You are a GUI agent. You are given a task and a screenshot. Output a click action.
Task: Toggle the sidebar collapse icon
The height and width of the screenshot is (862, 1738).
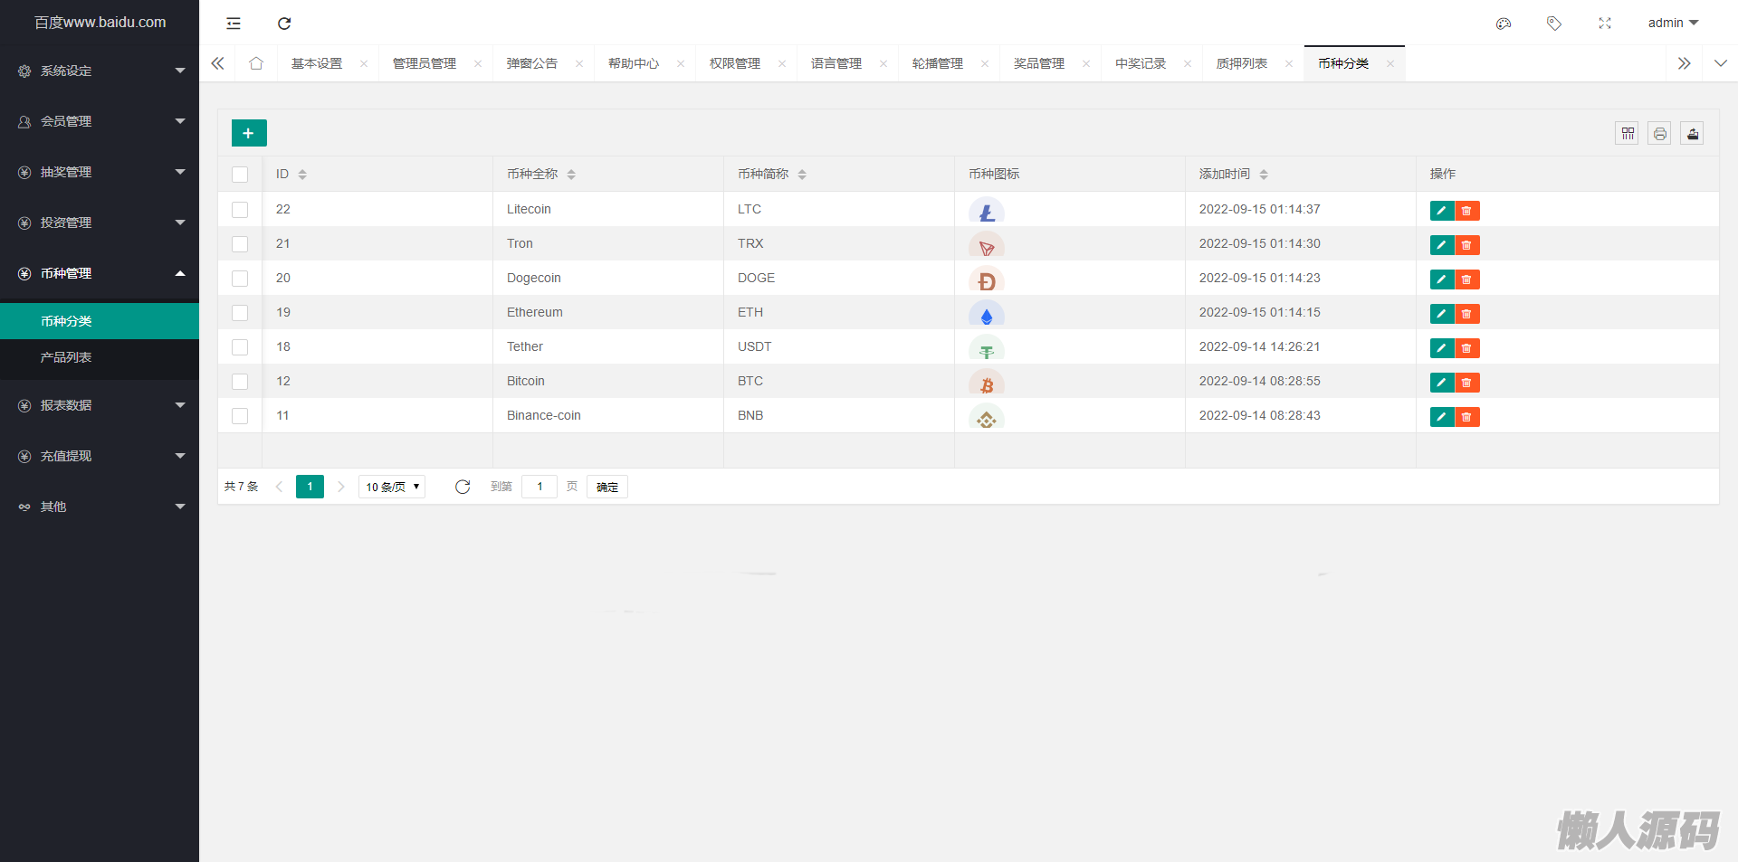coord(234,24)
